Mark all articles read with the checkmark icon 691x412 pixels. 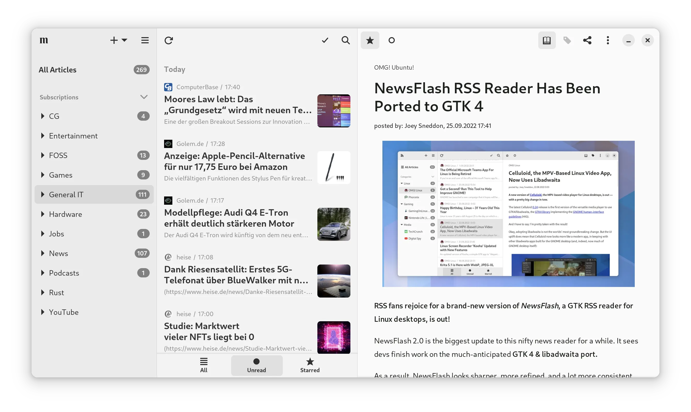coord(325,40)
